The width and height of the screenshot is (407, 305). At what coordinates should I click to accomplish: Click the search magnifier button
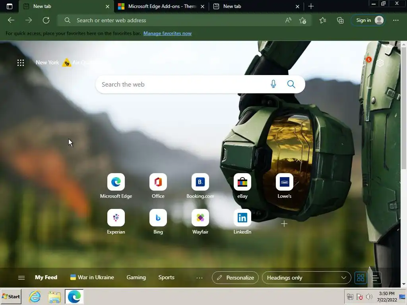pos(291,84)
